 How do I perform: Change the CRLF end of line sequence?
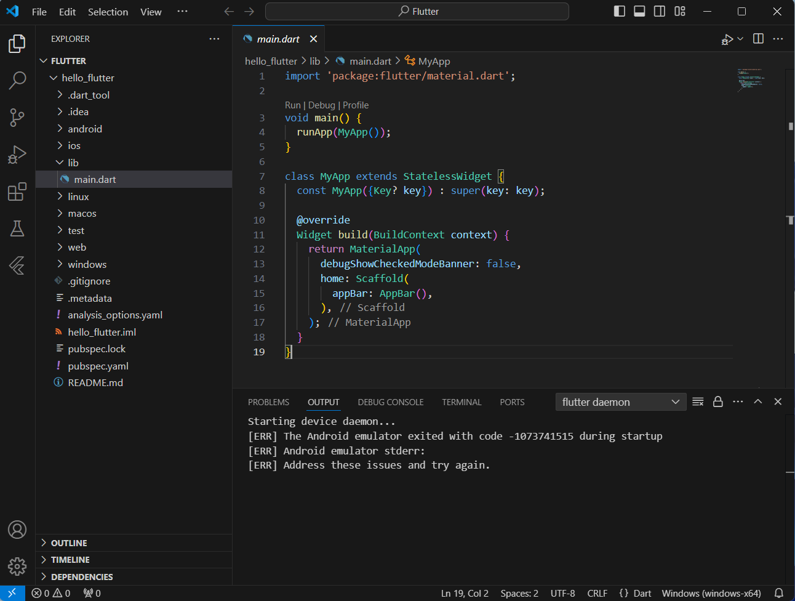597,593
